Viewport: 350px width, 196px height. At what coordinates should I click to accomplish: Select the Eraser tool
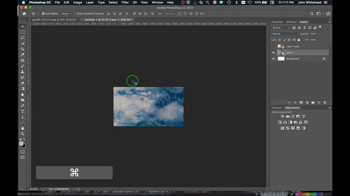coord(22,83)
